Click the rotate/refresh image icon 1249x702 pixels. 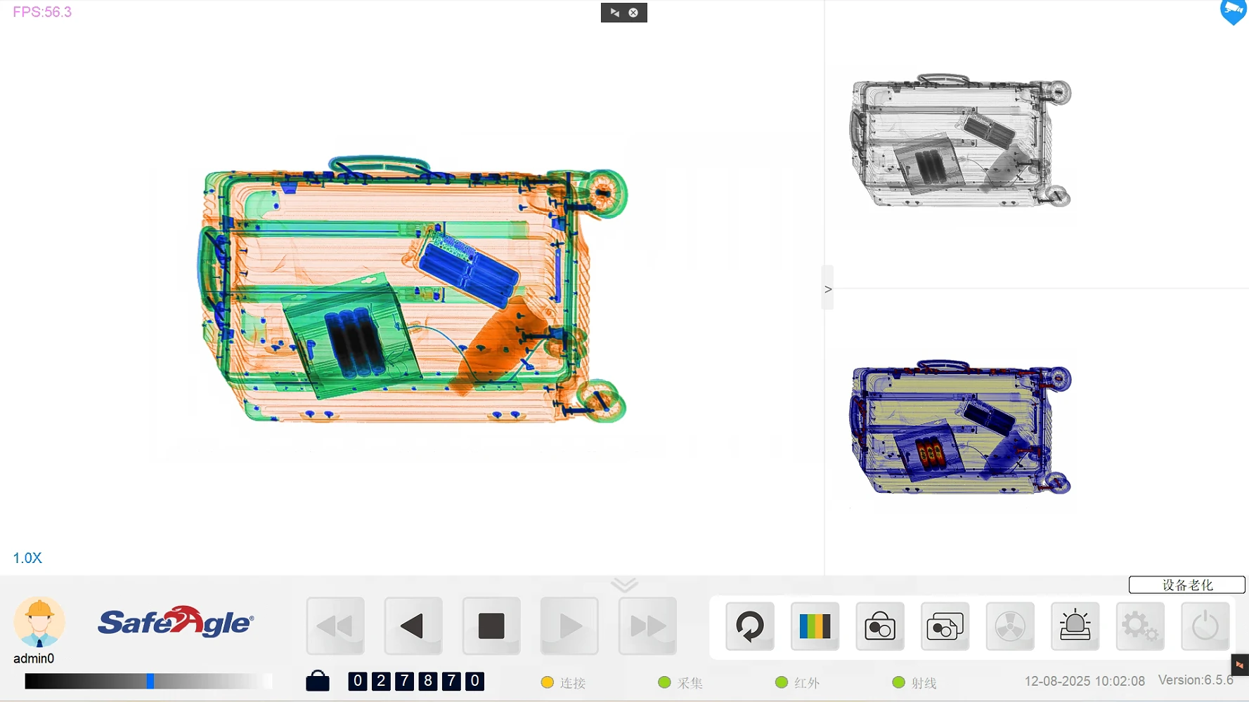point(749,626)
